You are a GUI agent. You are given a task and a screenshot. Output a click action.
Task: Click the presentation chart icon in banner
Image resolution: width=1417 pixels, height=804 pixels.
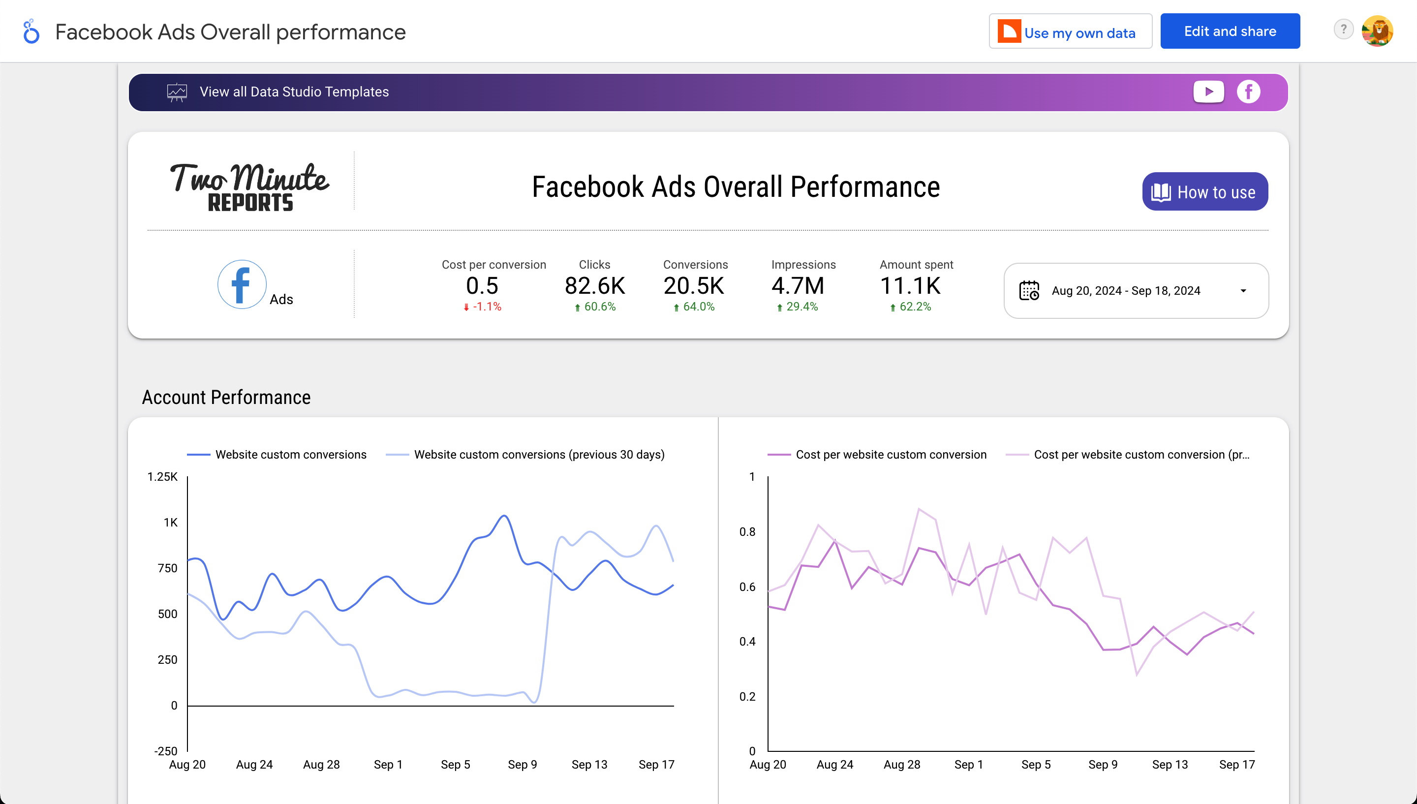coord(177,92)
